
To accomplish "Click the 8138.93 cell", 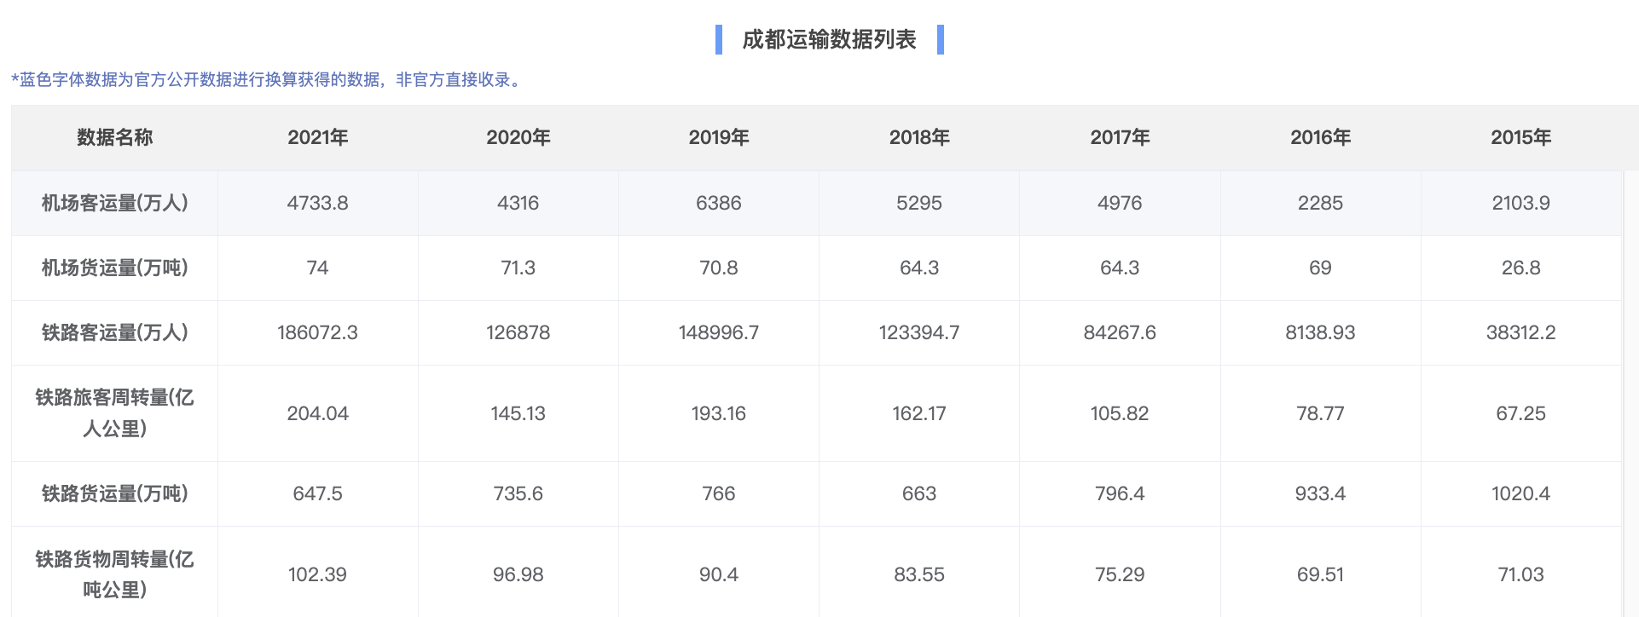I will (1320, 332).
